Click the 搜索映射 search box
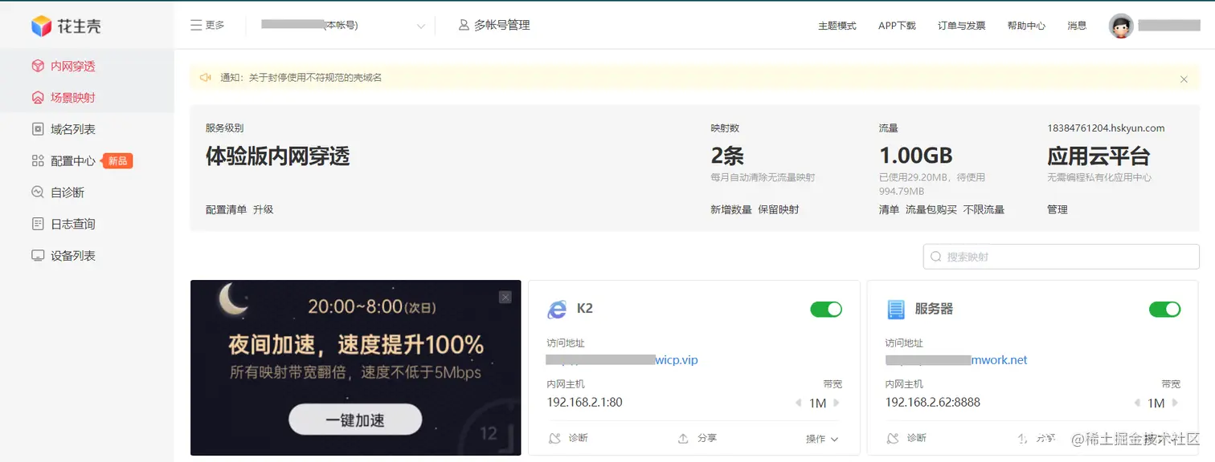The image size is (1215, 462). 1059,256
